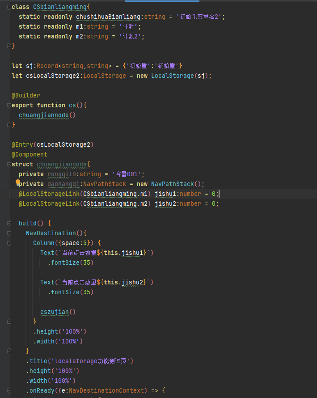Click the @Component decorator

coord(29,154)
